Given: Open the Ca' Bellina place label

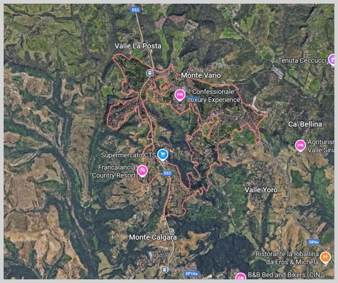Looking at the screenshot, I should (x=305, y=124).
